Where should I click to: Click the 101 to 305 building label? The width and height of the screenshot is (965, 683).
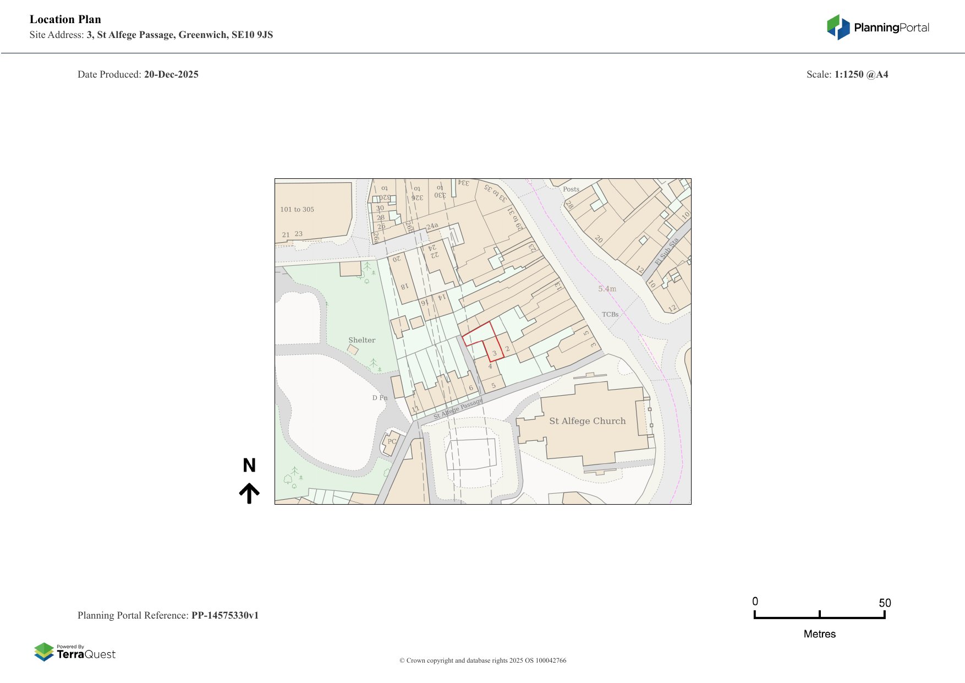coord(297,209)
